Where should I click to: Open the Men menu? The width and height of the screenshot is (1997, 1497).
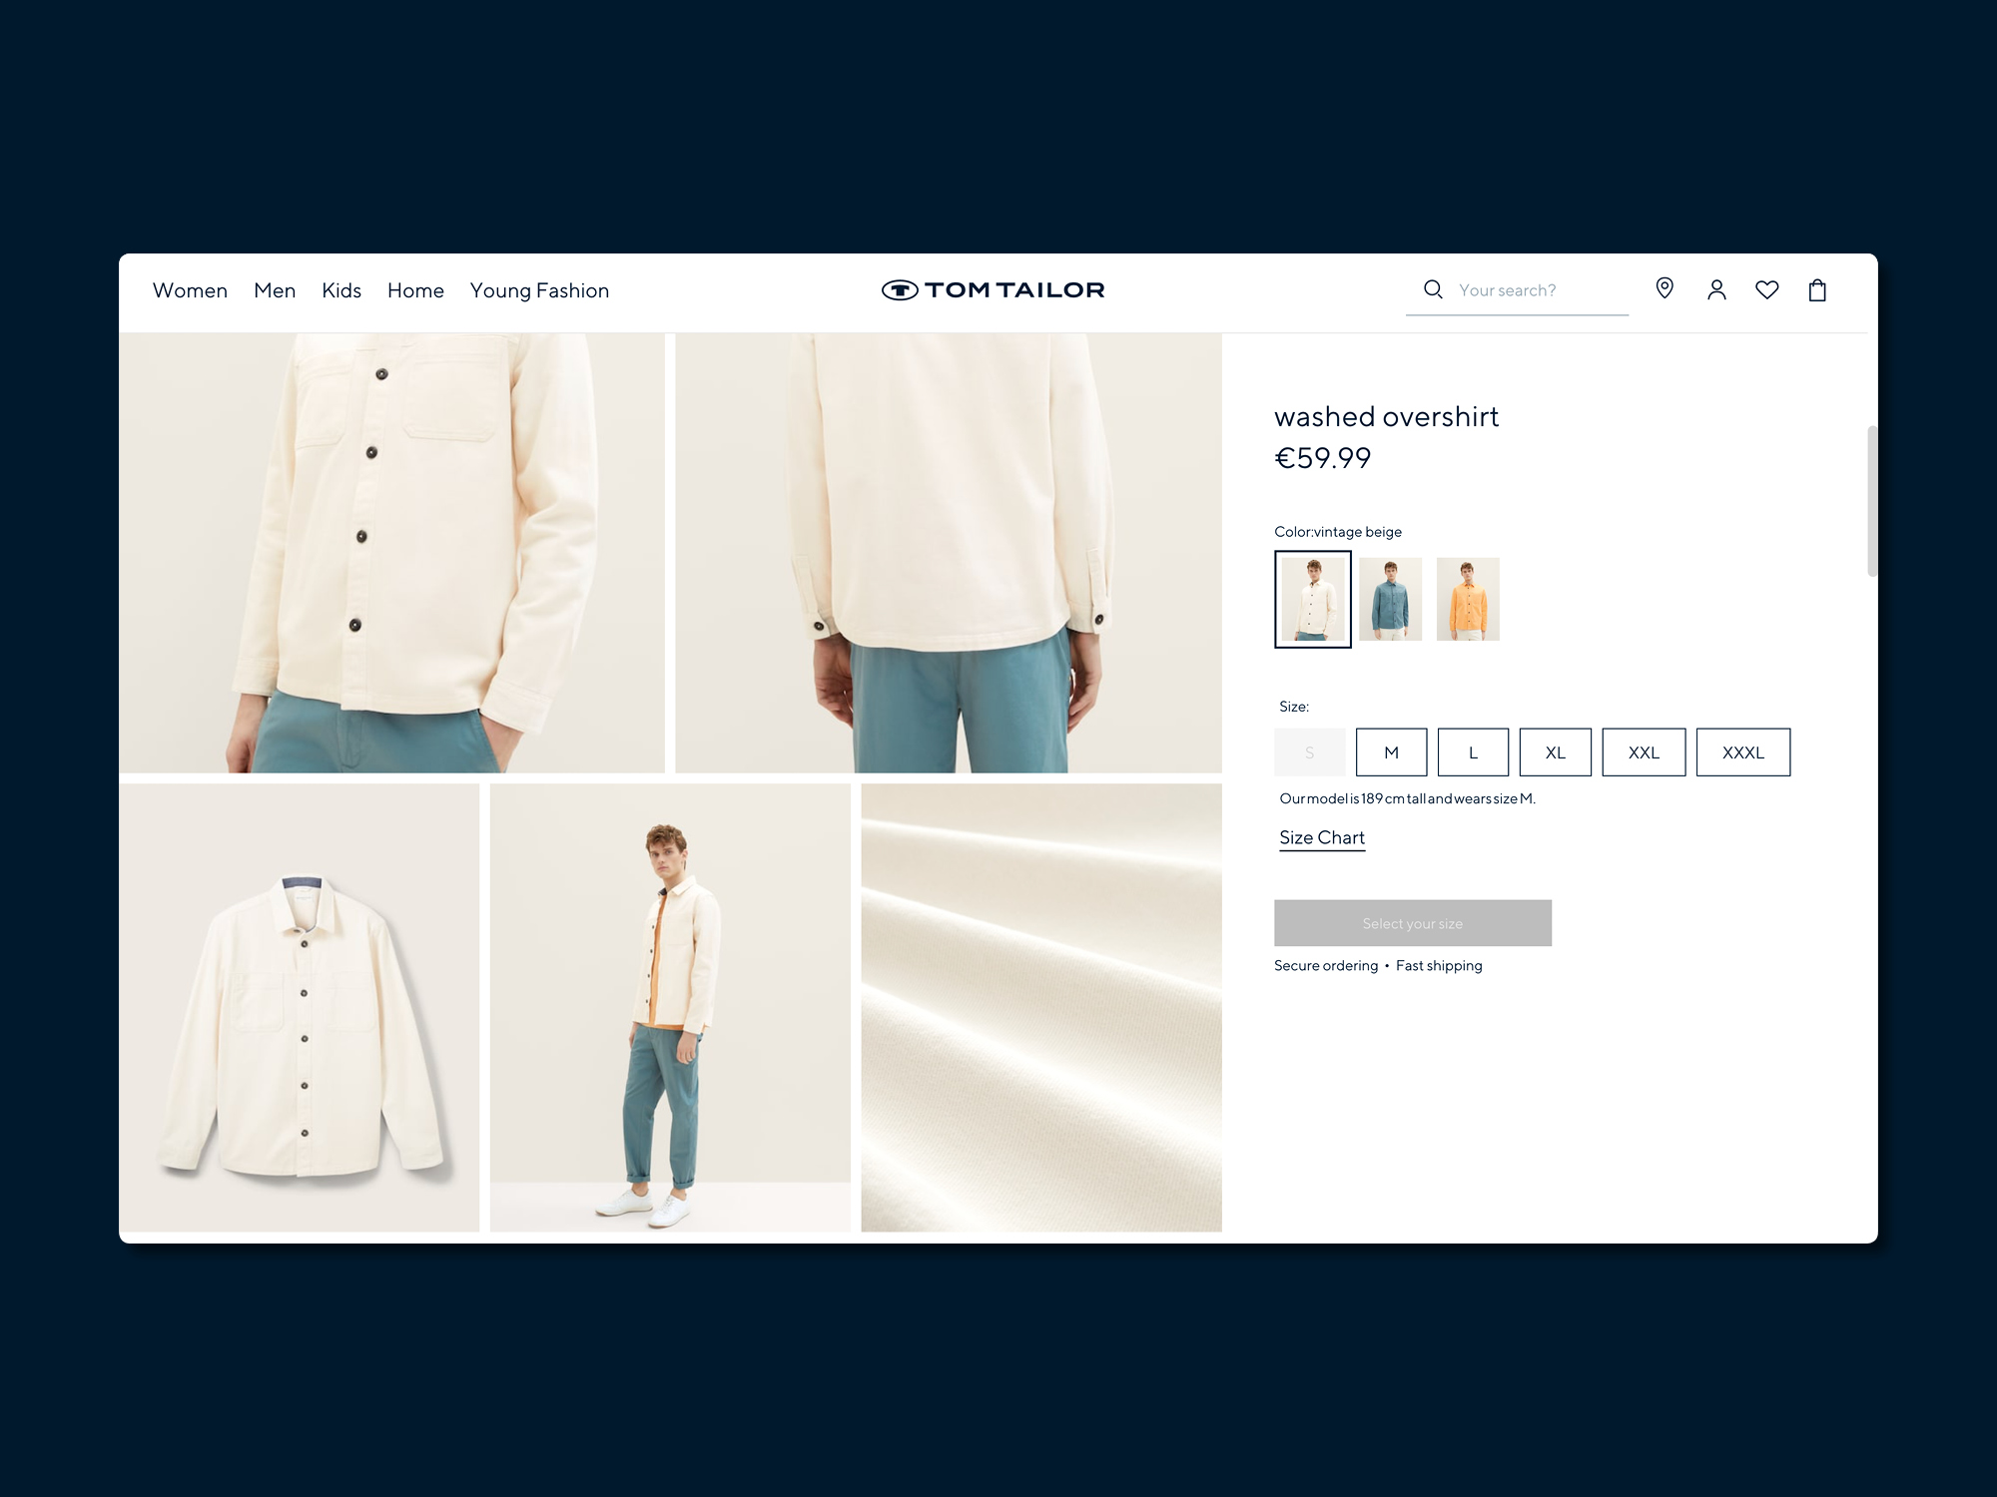[x=275, y=290]
